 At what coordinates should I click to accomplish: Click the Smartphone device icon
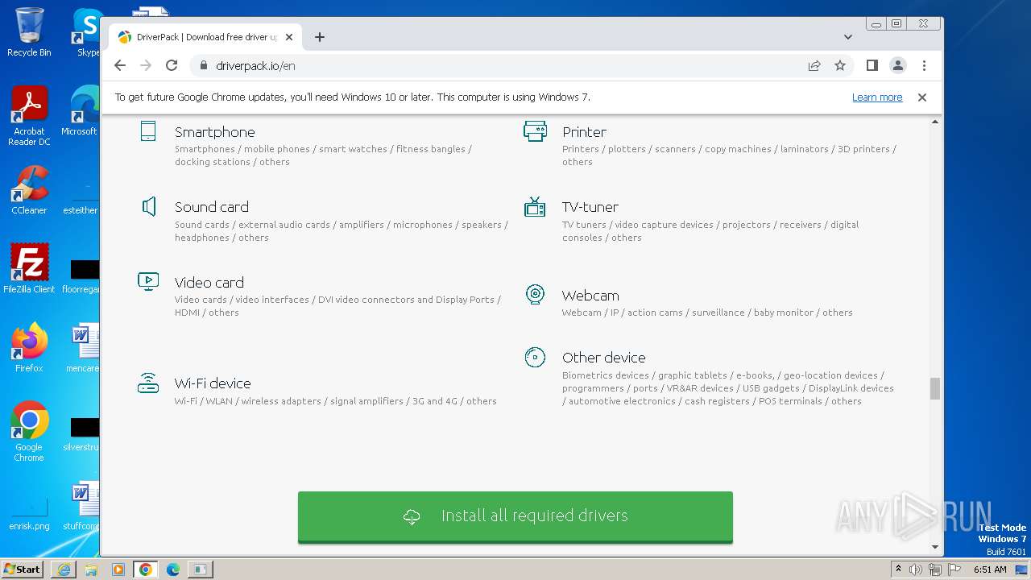(148, 131)
